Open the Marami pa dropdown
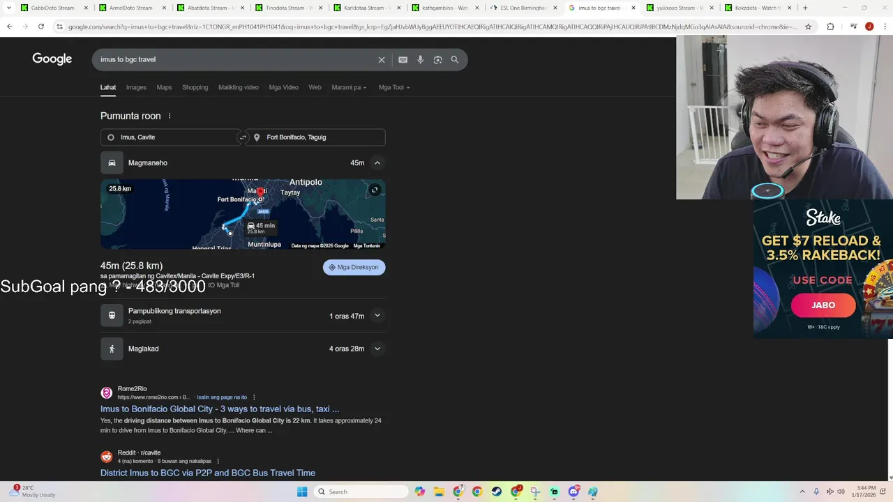Viewport: 893px width, 502px height. [349, 88]
